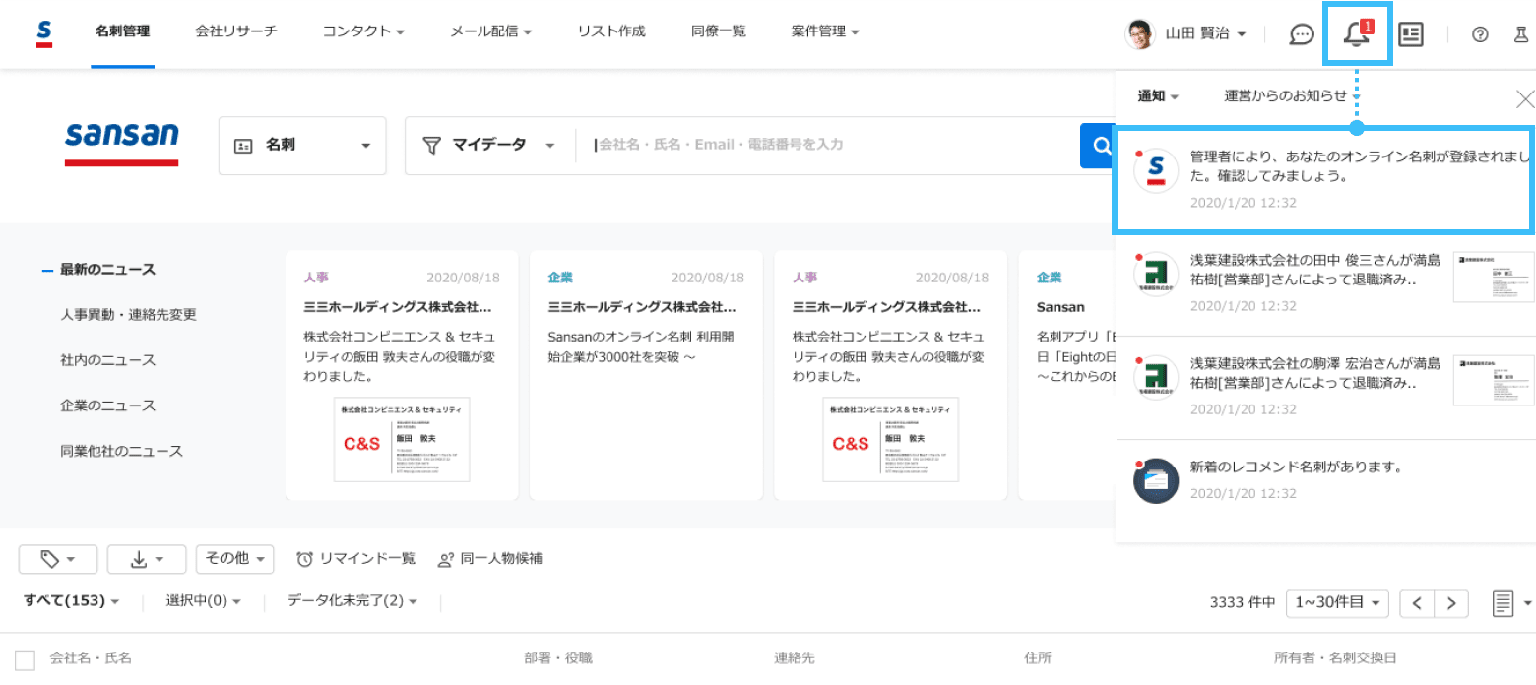Click the 部署・役職 column header
The height and width of the screenshot is (685, 1536).
pos(558,658)
